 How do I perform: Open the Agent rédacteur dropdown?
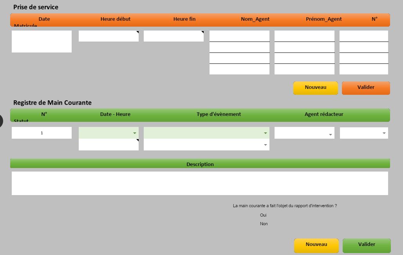[x=331, y=134]
